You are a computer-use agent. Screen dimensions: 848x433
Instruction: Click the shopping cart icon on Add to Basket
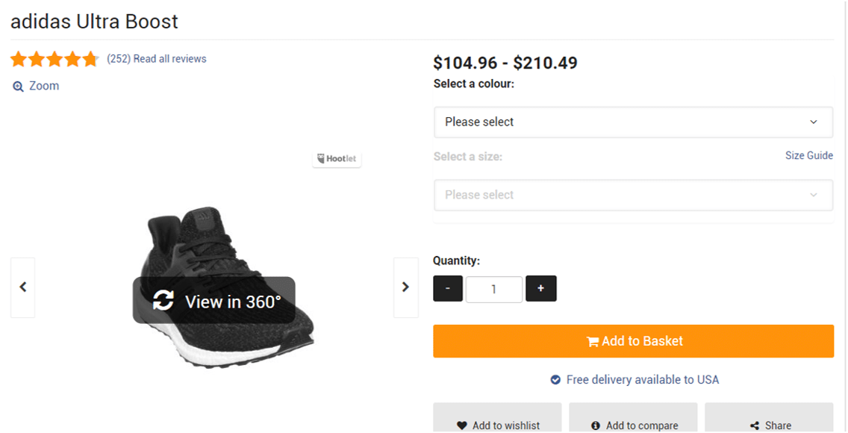(x=592, y=341)
